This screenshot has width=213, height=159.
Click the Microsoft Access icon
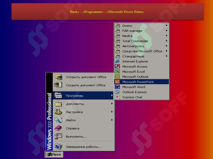(117, 66)
